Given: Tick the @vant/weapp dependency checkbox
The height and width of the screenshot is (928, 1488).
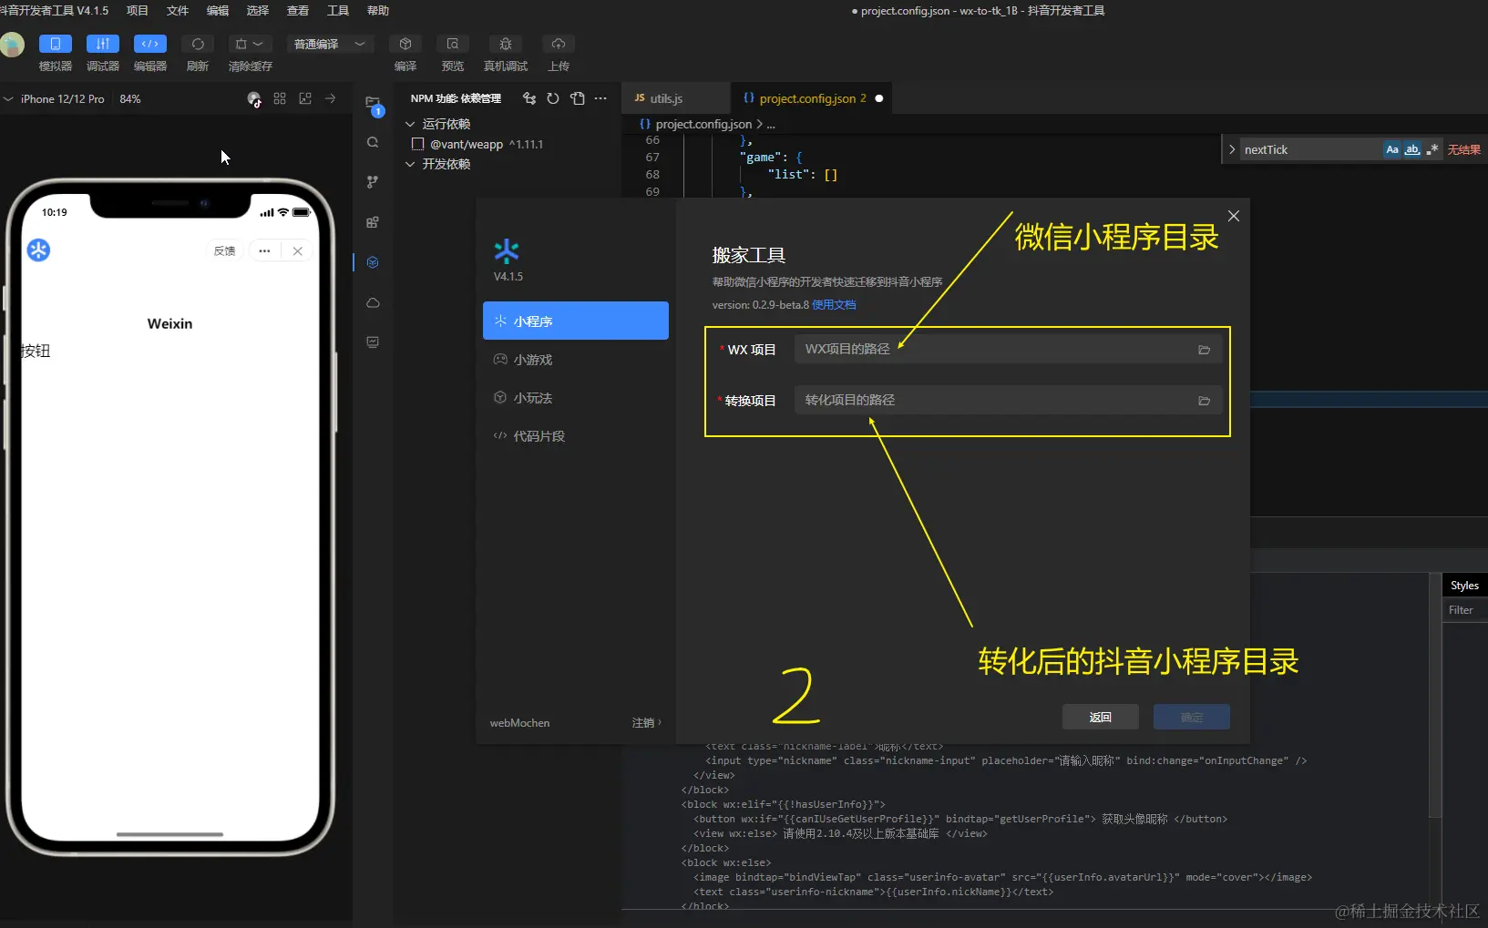Looking at the screenshot, I should coord(418,144).
